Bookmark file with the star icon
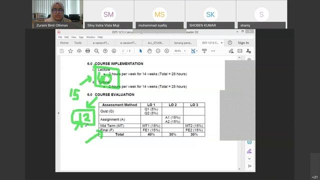This screenshot has height=180, width=320. tap(70, 51)
